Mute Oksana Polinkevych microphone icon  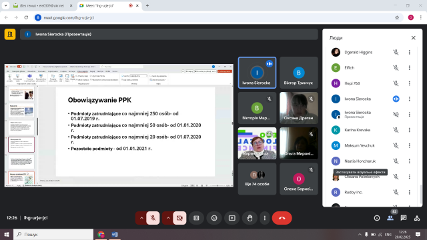coord(396,177)
